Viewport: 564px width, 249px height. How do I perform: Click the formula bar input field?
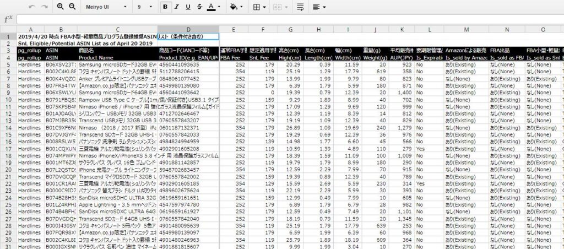(290, 19)
